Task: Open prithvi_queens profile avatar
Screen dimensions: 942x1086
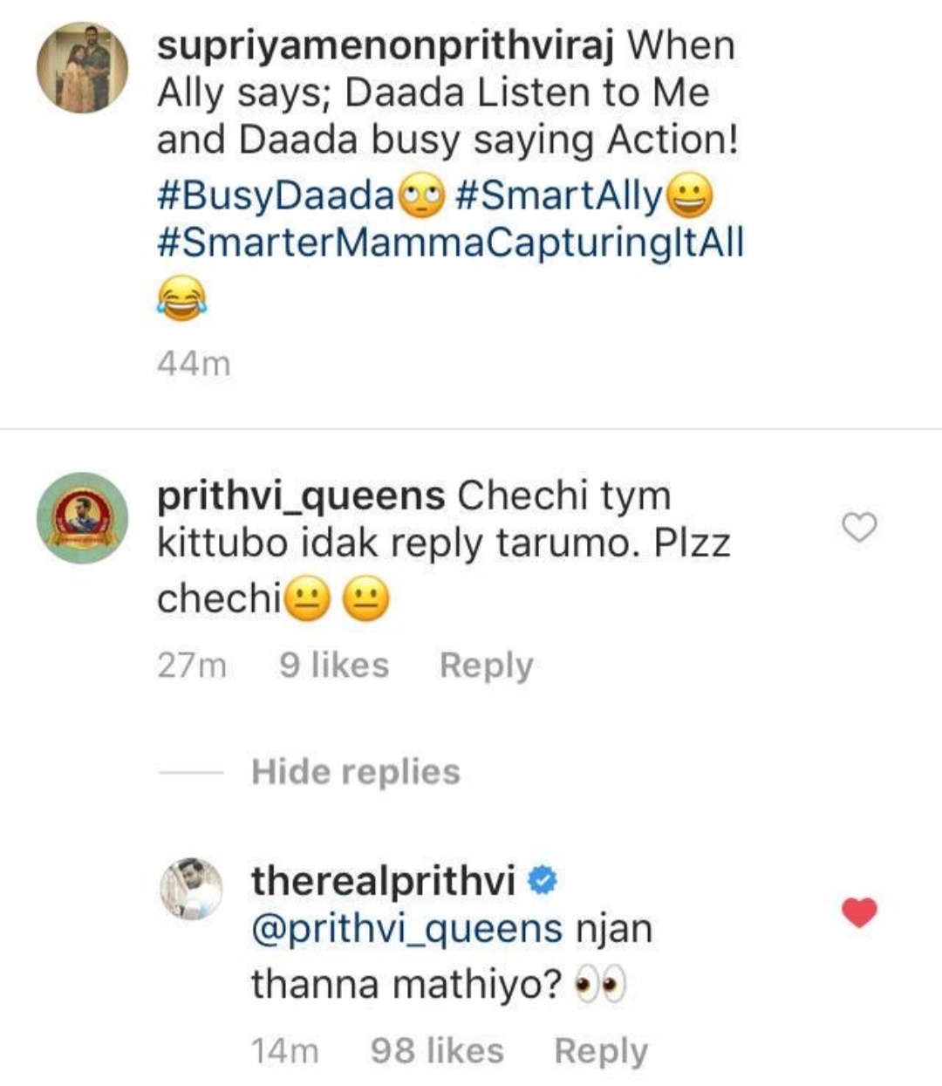Action: point(82,518)
